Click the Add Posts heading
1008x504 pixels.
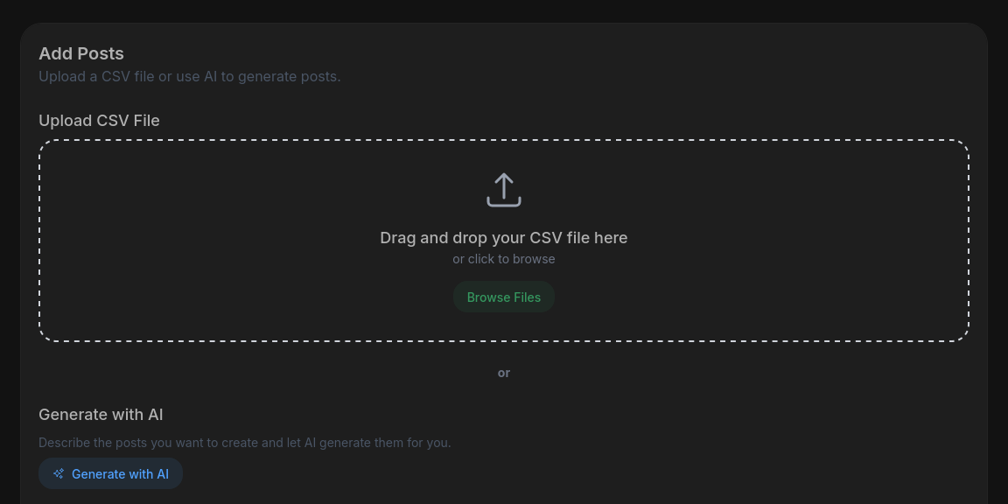(81, 53)
